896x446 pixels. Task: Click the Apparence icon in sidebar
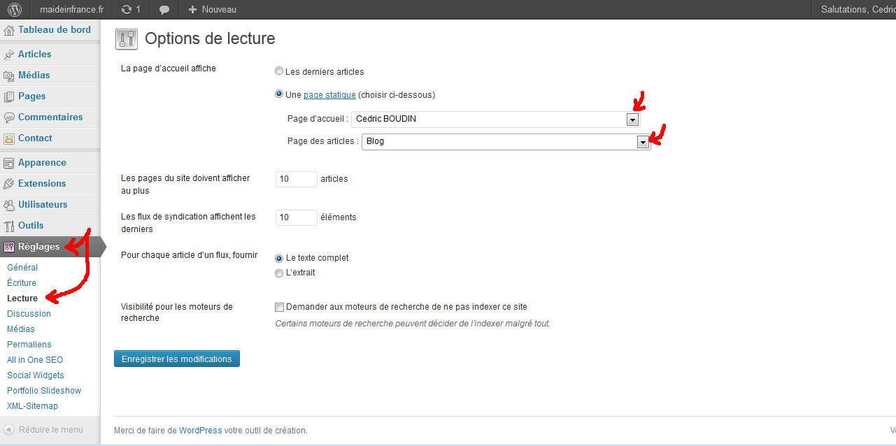[x=9, y=163]
